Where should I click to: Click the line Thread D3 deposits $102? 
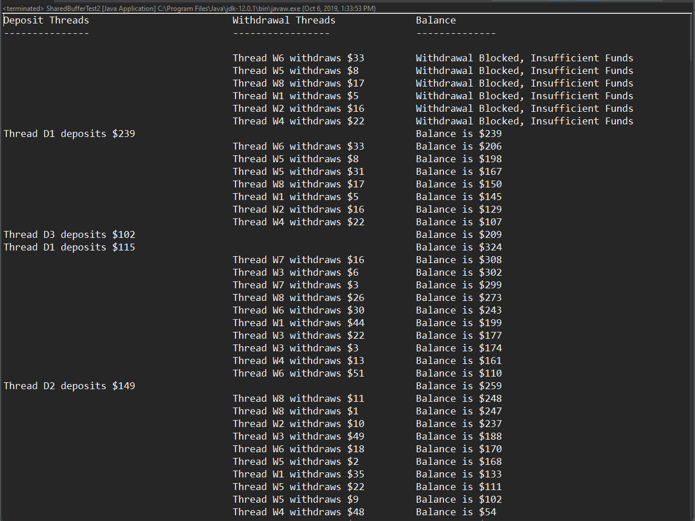[69, 235]
